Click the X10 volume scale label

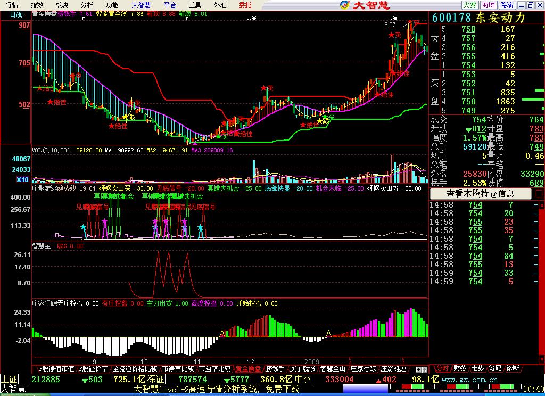(22, 180)
